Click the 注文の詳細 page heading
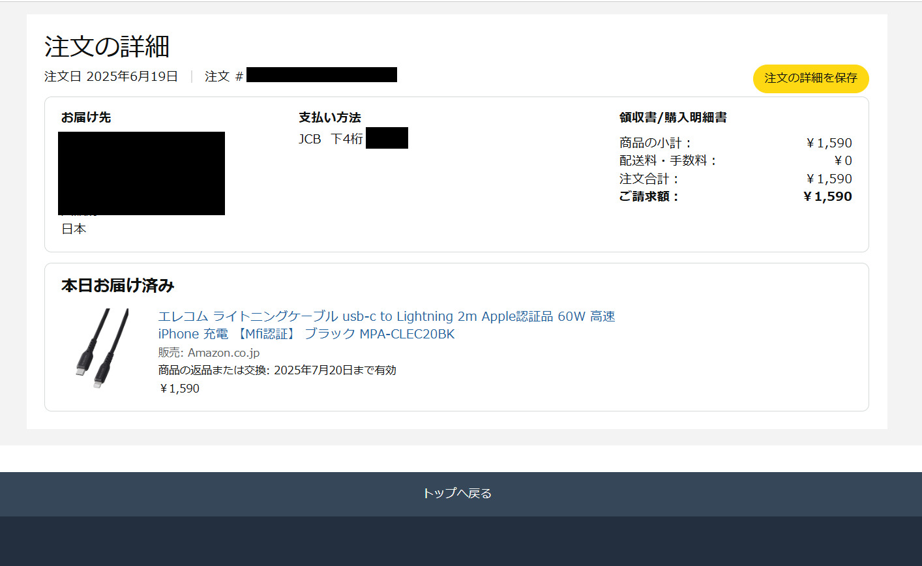Viewport: 922px width, 566px height. [x=107, y=47]
